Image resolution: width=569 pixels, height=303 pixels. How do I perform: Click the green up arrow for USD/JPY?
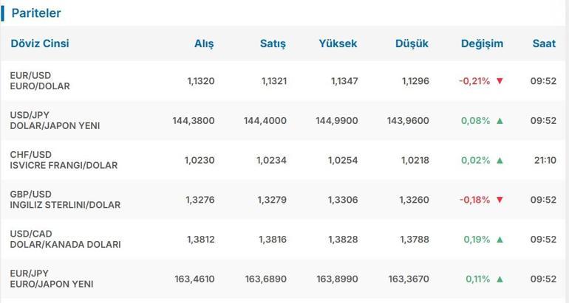point(500,121)
